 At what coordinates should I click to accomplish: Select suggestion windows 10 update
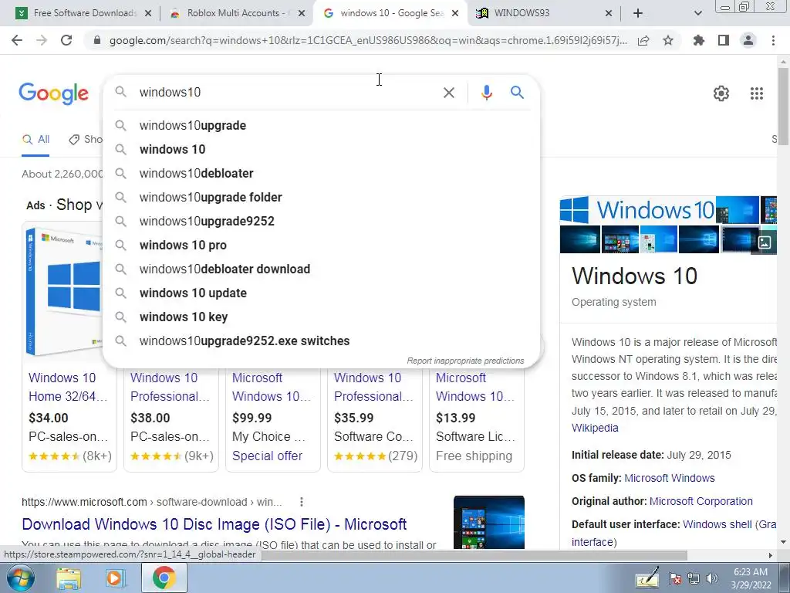pos(321,293)
